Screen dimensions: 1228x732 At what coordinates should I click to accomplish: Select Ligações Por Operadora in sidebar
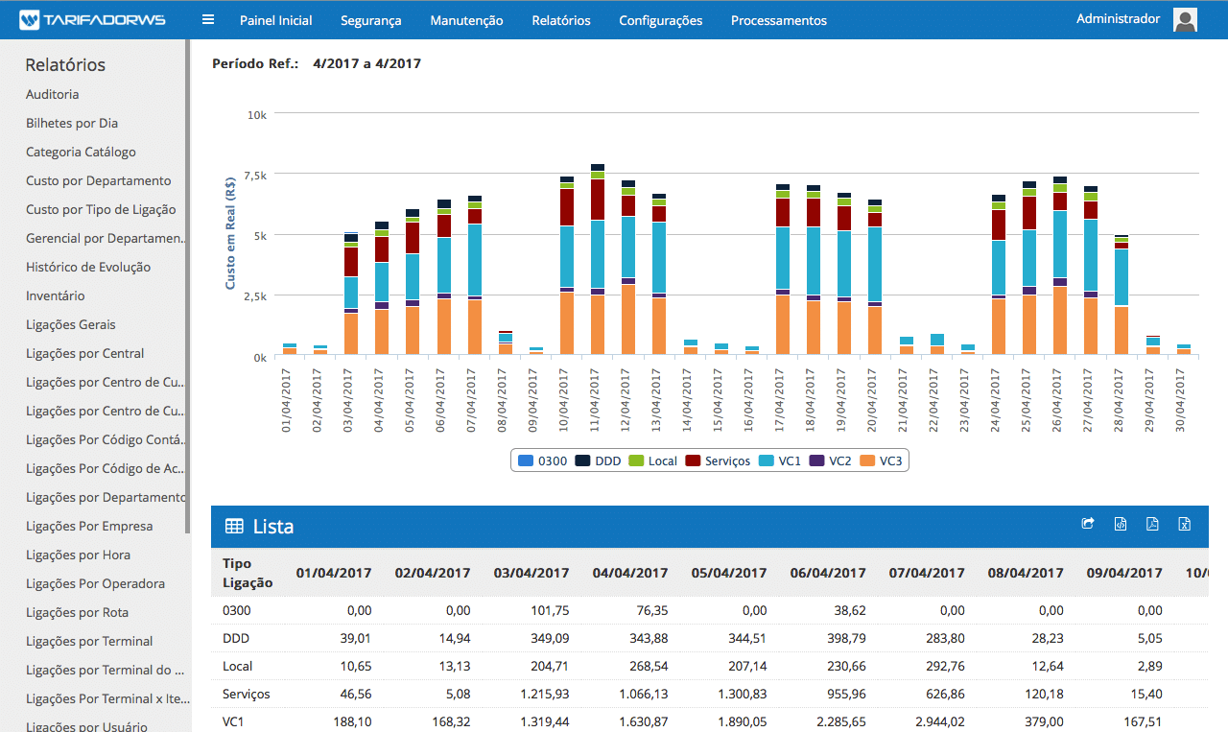[x=95, y=583]
